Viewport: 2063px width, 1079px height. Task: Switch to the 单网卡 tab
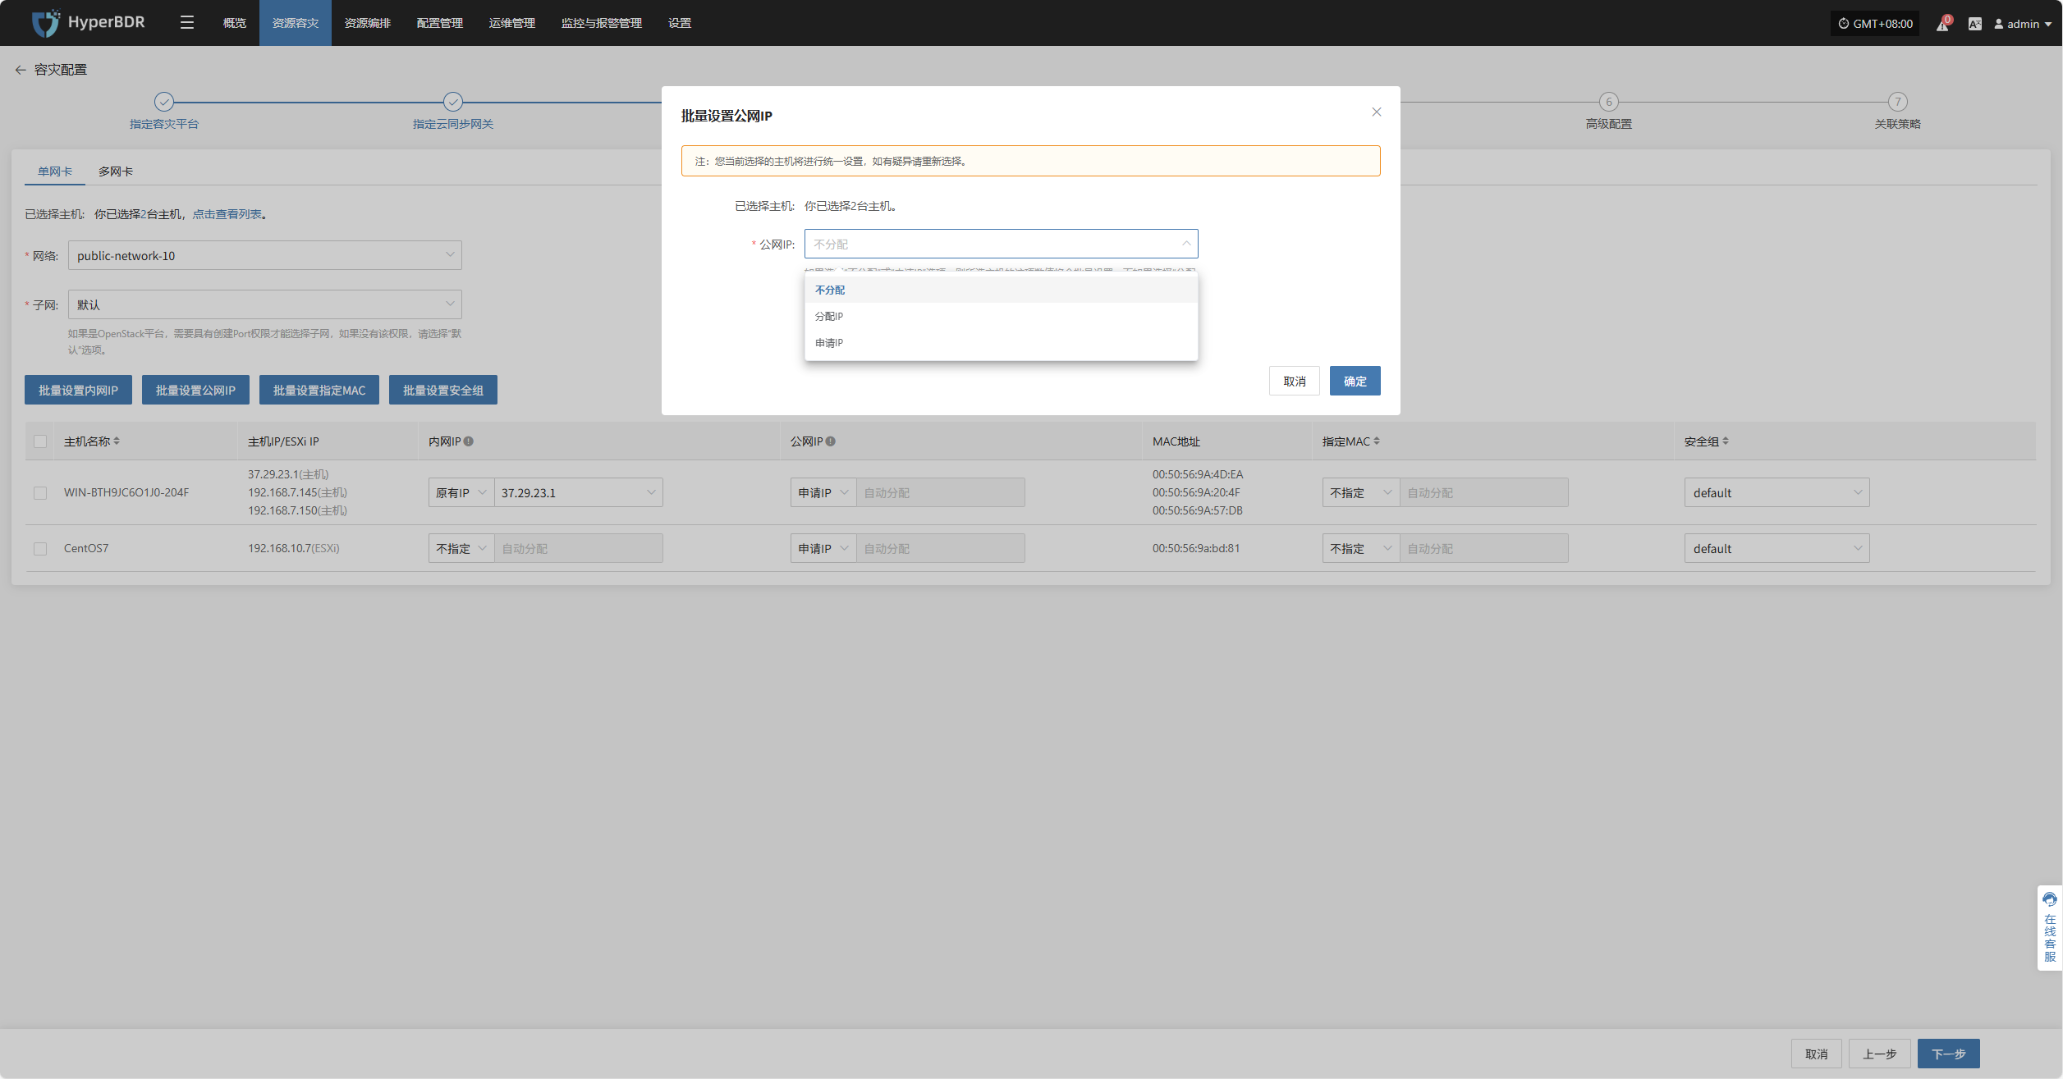[x=55, y=171]
